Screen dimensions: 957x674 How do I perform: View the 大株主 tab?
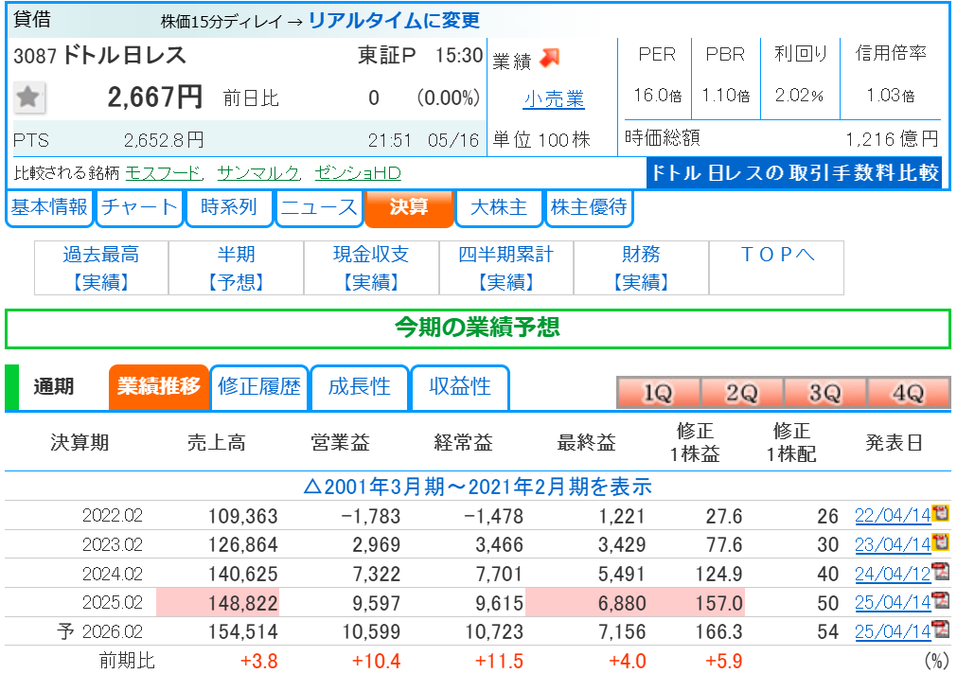[499, 208]
